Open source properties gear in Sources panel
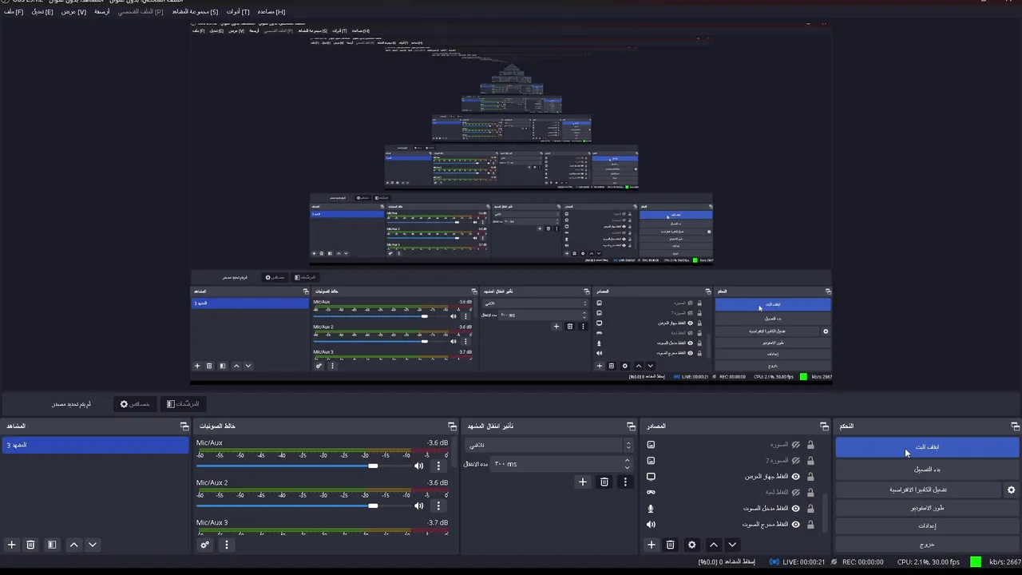The width and height of the screenshot is (1022, 575). pyautogui.click(x=692, y=545)
